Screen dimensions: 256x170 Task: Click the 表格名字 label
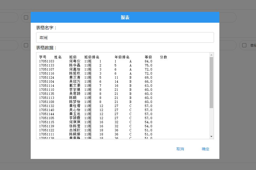[46, 28]
